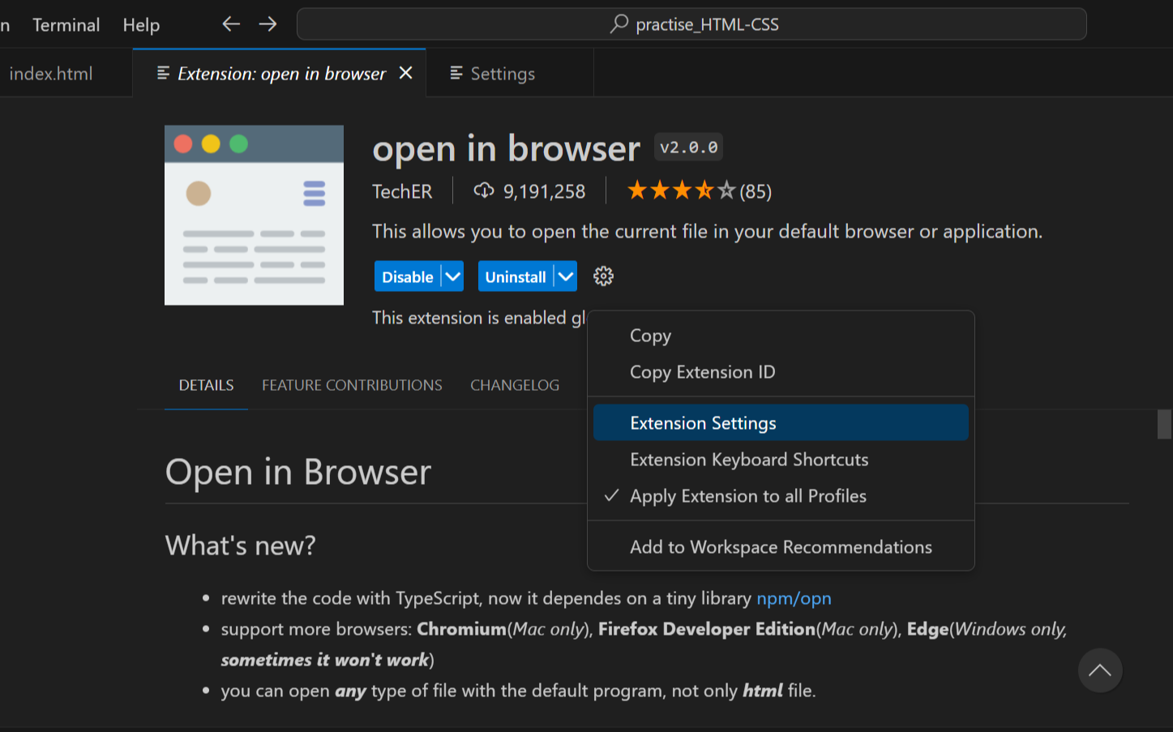Screen dimensions: 1173x732
Task: Open the Uninstall dropdown arrow
Action: coord(566,276)
